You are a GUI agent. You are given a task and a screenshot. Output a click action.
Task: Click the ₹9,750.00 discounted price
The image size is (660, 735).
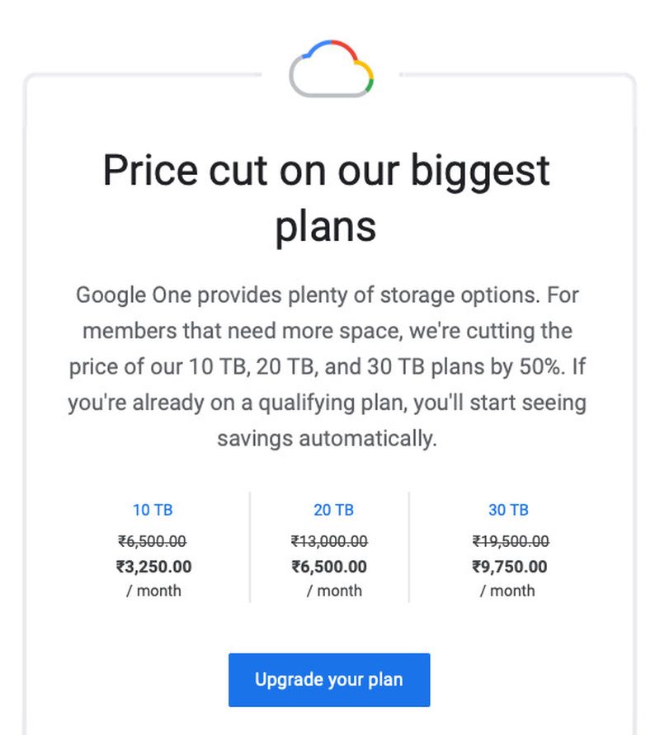[510, 567]
